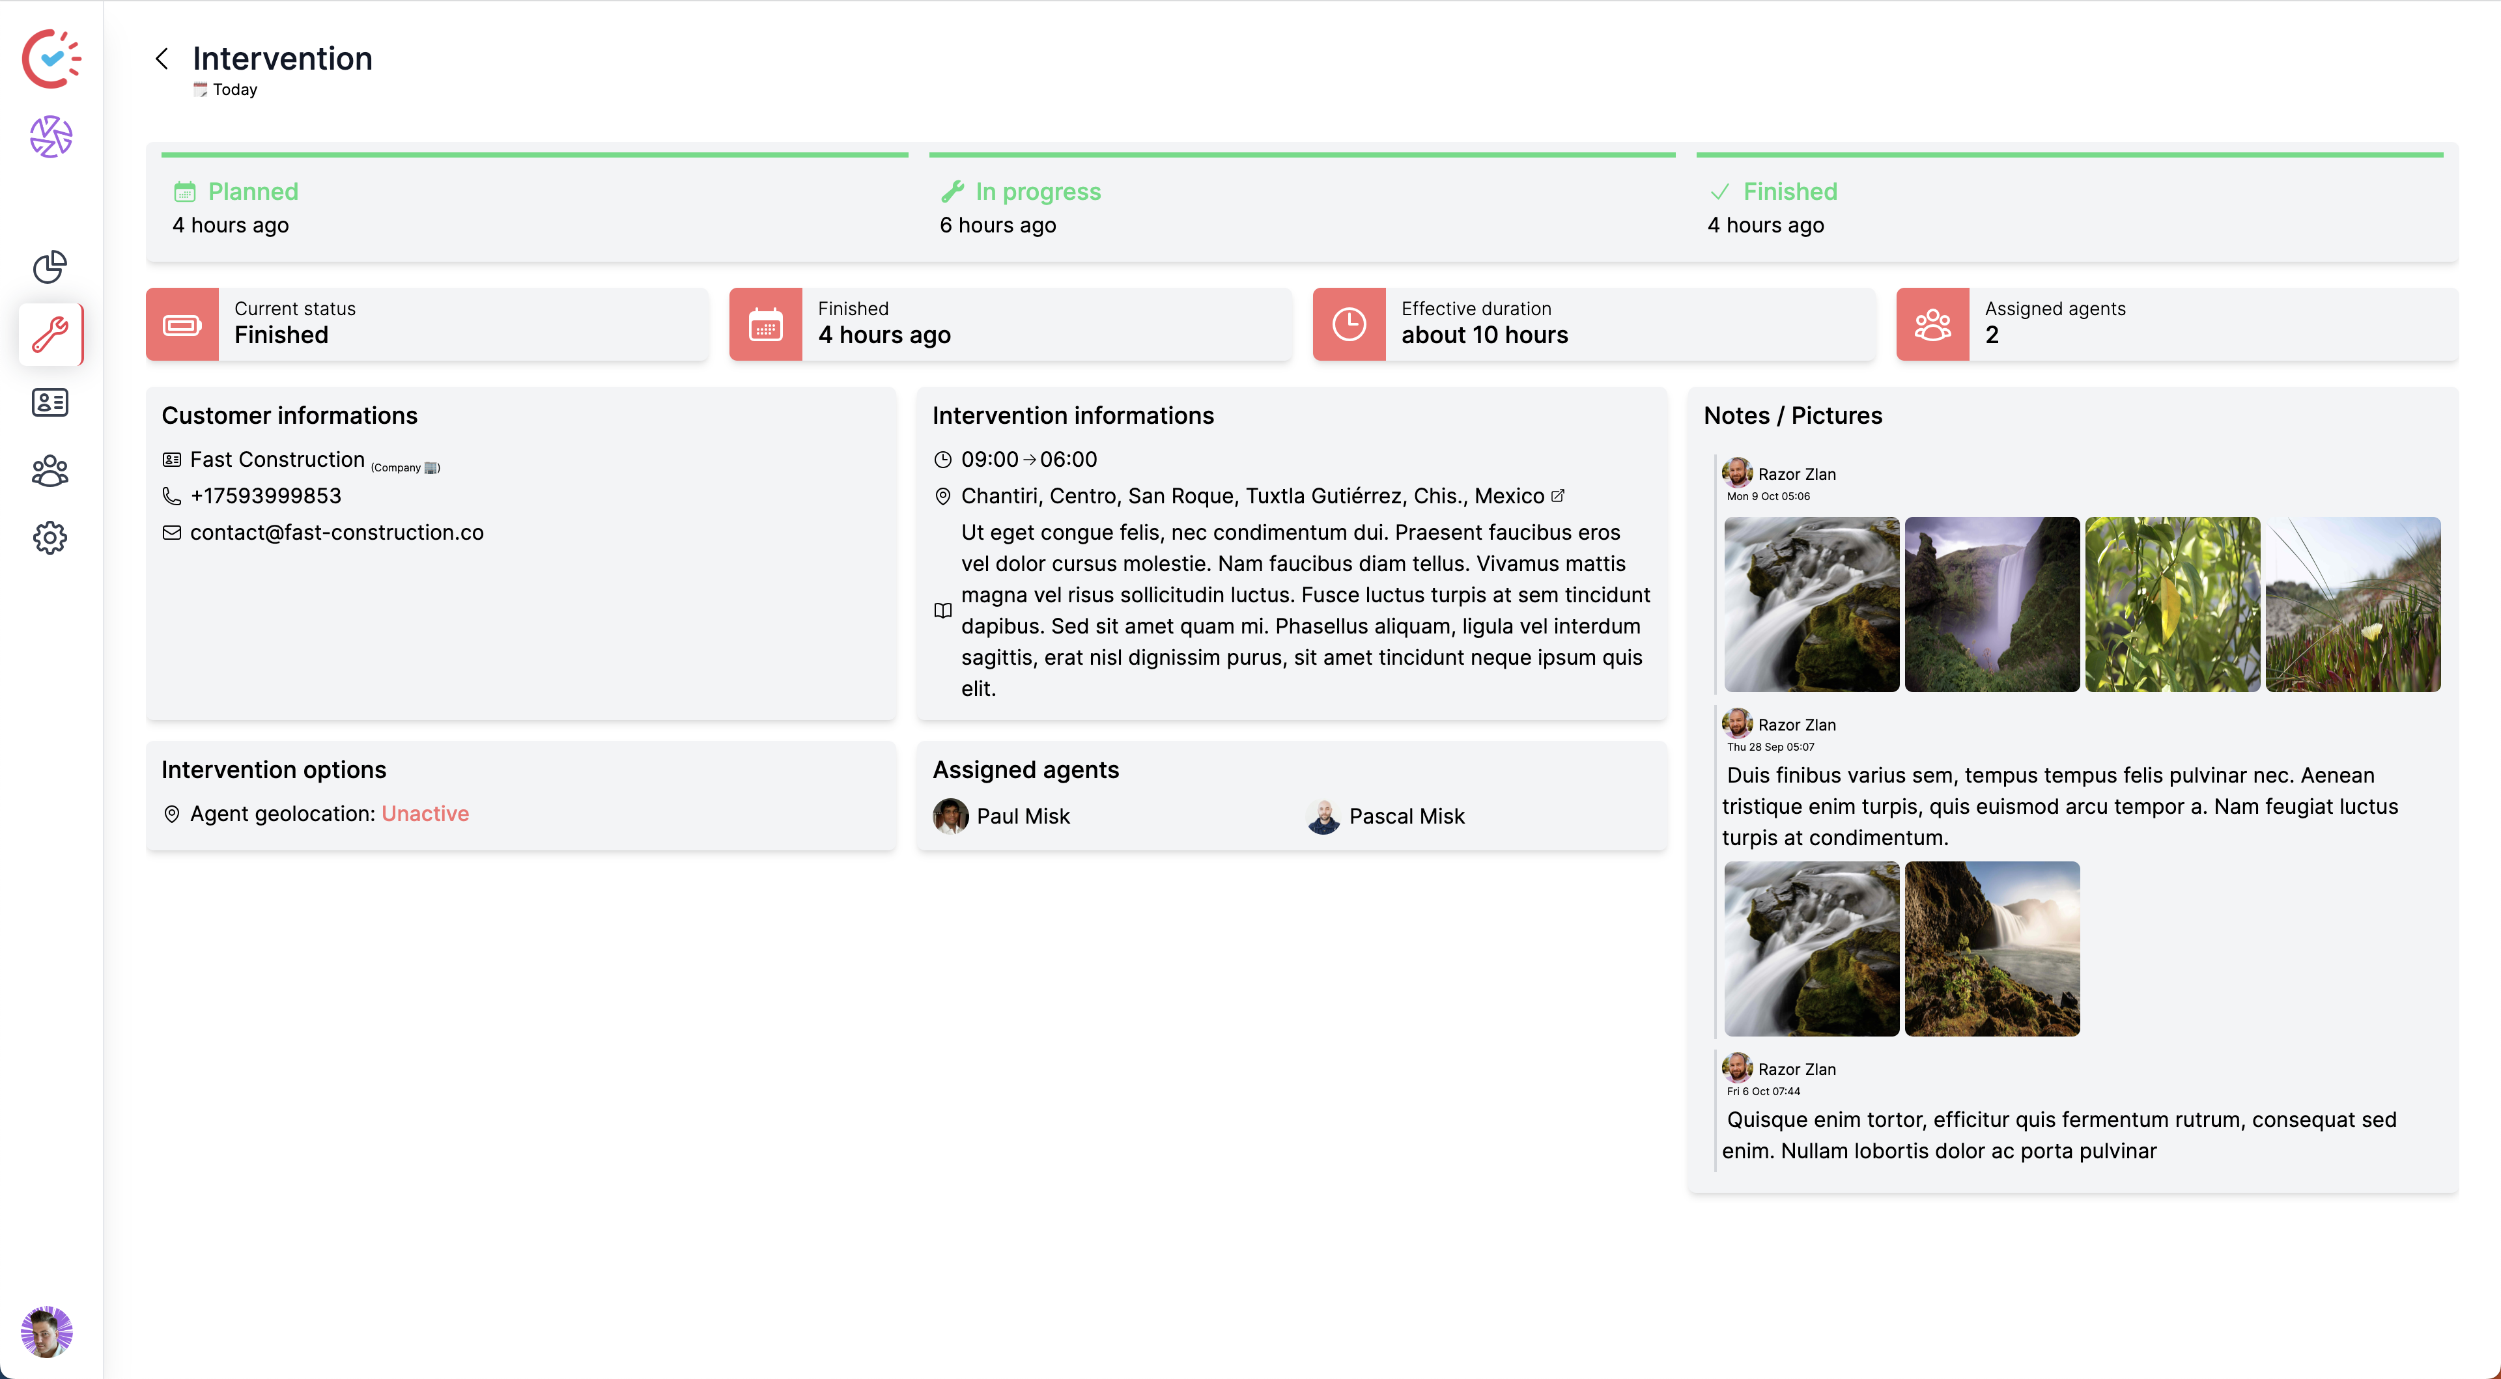Click the Fast Construction customer name
The height and width of the screenshot is (1379, 2501).
tap(277, 459)
